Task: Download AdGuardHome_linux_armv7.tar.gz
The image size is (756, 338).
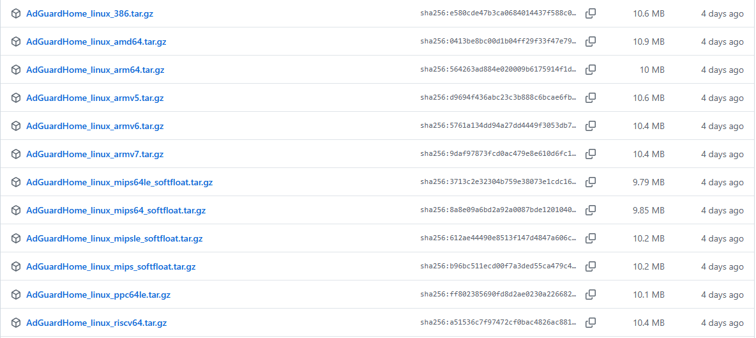Action: [94, 154]
